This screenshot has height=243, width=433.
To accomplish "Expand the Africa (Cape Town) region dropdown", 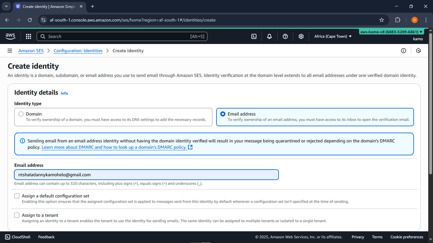I will (x=333, y=36).
